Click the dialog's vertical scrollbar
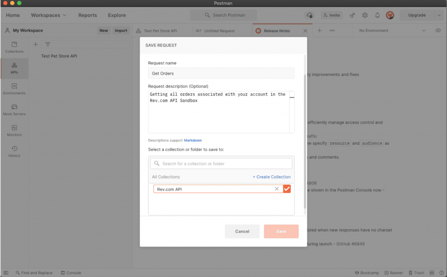Image resolution: width=447 pixels, height=277 pixels. pos(305,141)
